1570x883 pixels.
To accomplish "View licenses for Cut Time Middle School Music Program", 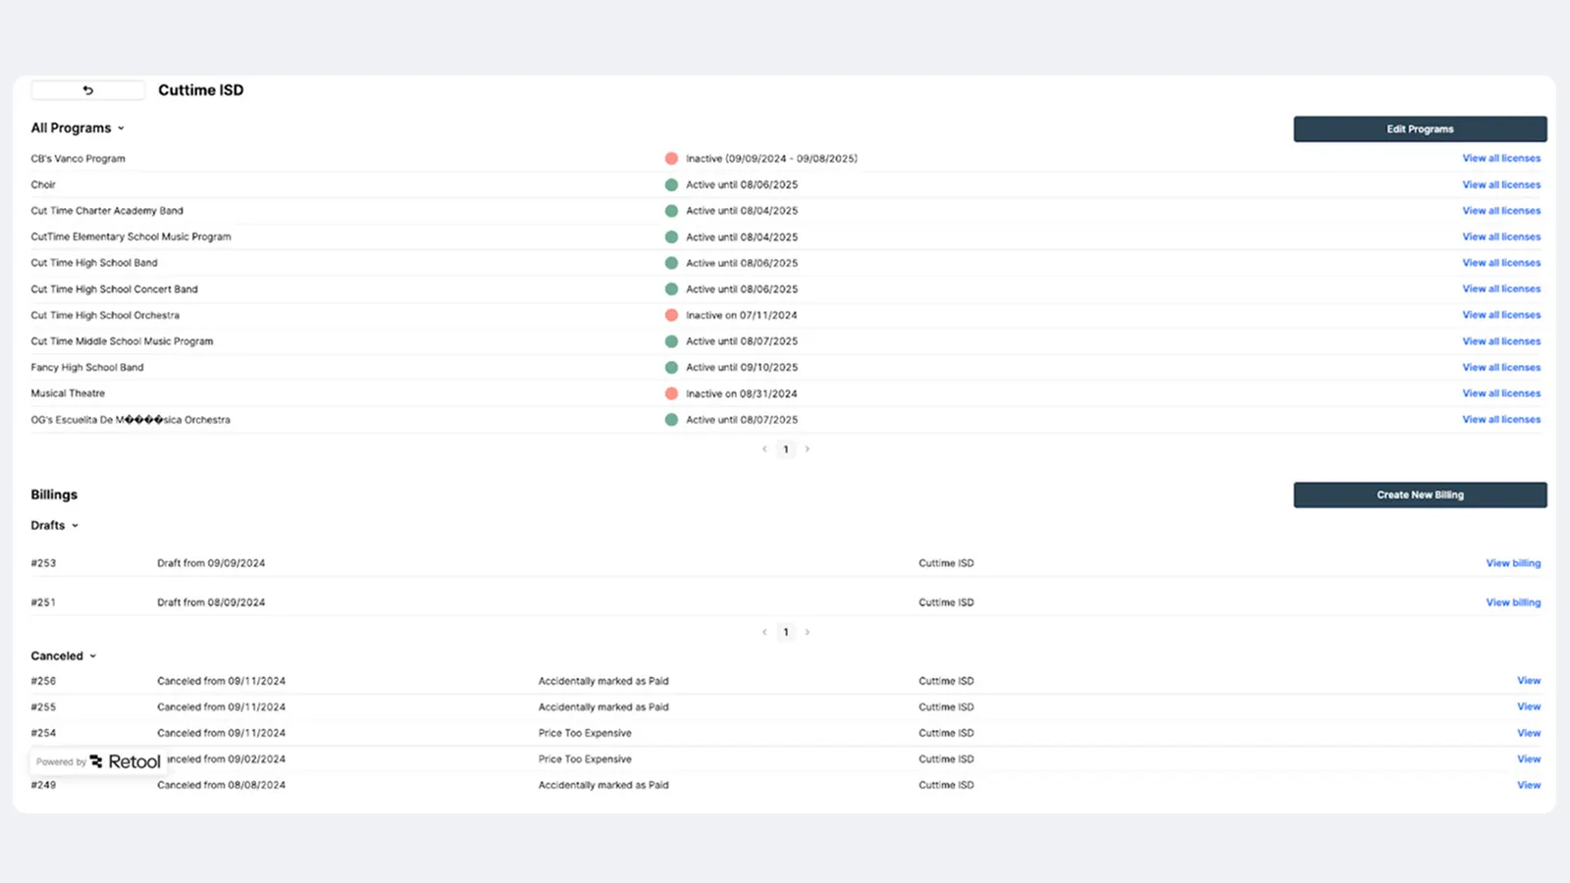I will click(x=1501, y=341).
